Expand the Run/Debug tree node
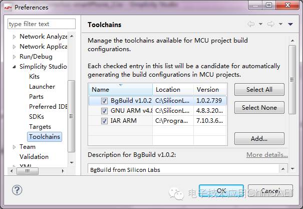Screen dimensions: 303x209 15,57
